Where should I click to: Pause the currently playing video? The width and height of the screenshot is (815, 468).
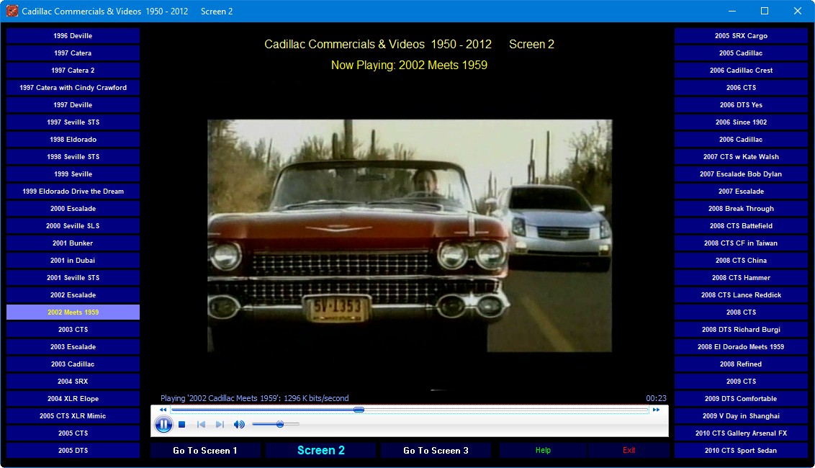point(163,424)
